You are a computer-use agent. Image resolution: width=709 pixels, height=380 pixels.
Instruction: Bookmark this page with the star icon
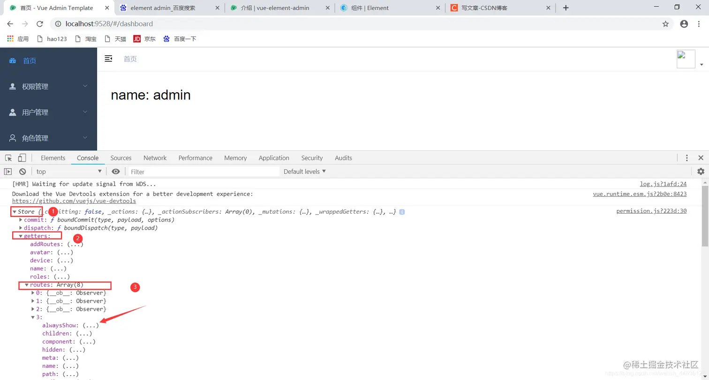click(665, 24)
